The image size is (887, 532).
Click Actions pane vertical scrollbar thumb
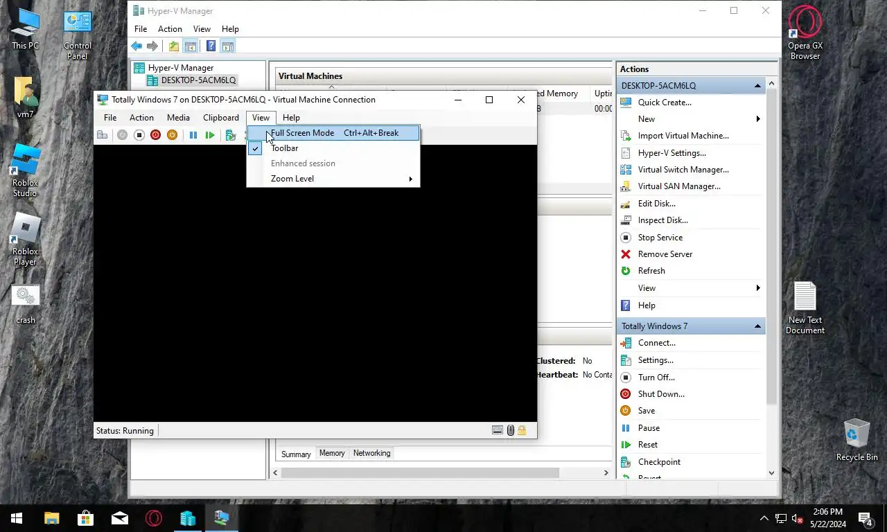tap(772, 246)
